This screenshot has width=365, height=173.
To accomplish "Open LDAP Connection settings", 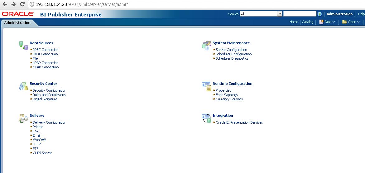I will click(x=46, y=63).
